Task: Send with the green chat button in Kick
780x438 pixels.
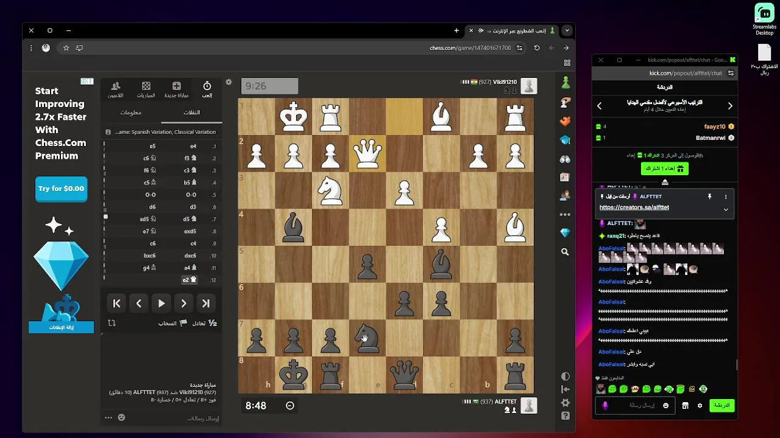Action: 722,405
